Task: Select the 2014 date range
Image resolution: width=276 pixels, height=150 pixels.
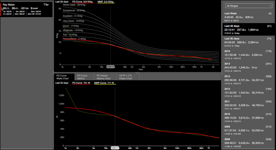Action: [x=248, y=67]
